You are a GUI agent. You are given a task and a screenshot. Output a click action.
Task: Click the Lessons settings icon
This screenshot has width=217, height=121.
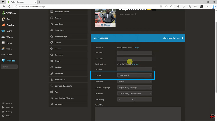[x=52, y=49]
